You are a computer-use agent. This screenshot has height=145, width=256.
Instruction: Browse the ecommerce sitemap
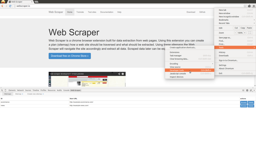click(x=244, y=103)
